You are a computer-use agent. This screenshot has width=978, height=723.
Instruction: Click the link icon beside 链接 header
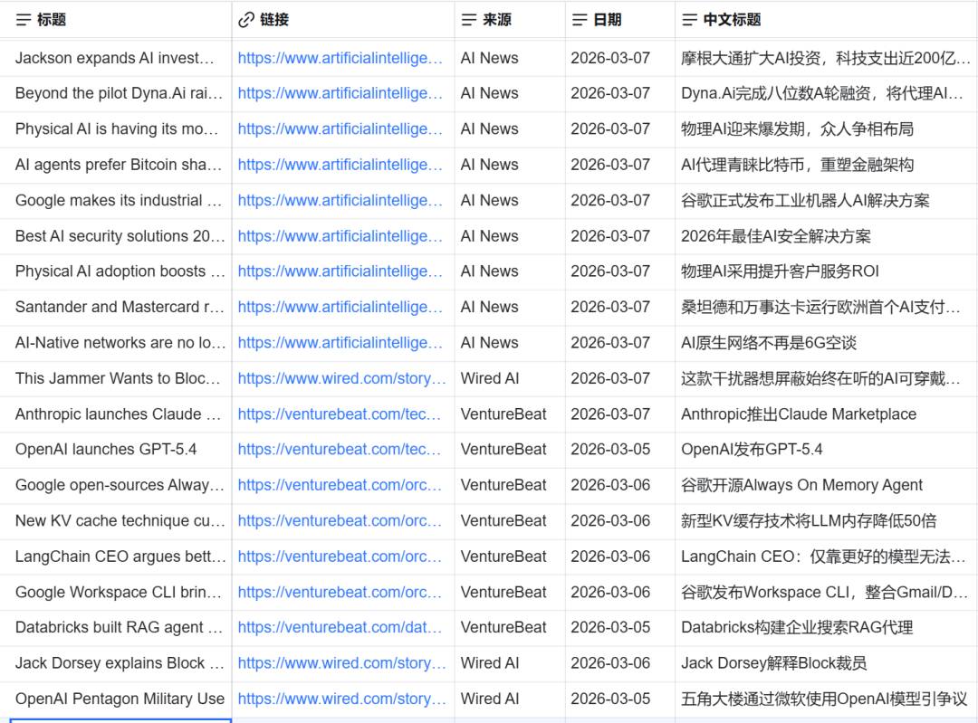click(x=246, y=20)
